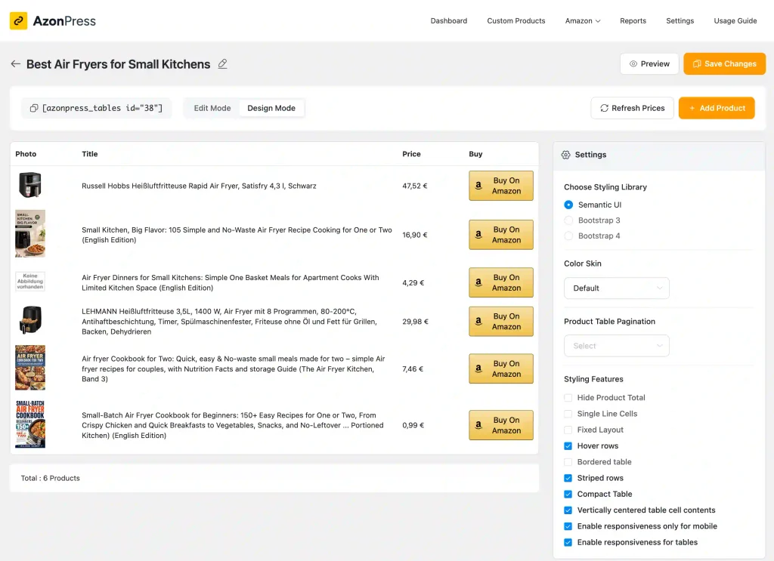Expand the Amazon navigation menu
This screenshot has width=774, height=561.
point(583,20)
